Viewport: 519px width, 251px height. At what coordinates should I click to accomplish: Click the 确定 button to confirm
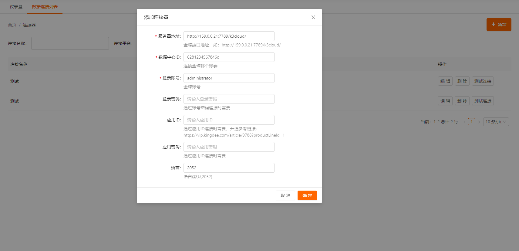pyautogui.click(x=307, y=195)
